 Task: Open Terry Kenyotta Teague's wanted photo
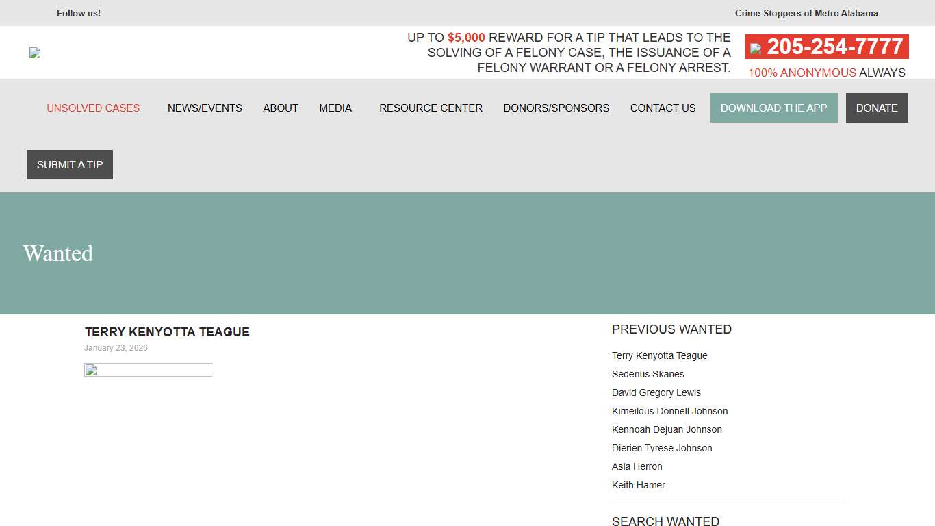tap(148, 370)
